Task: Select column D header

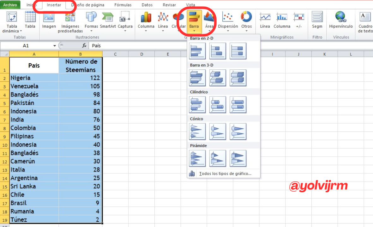Action: (141, 54)
